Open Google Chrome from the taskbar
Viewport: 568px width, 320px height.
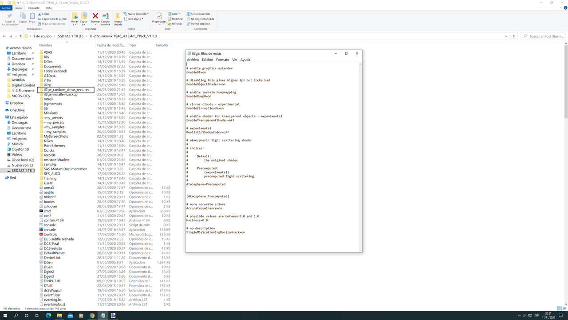pos(92,316)
